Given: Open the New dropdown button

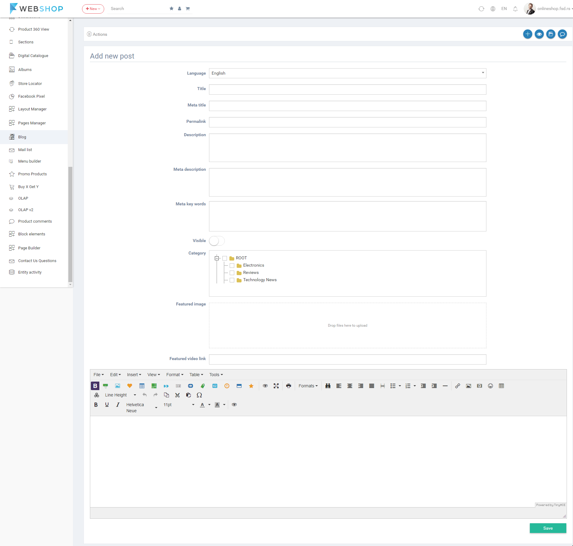Looking at the screenshot, I should click(x=93, y=9).
